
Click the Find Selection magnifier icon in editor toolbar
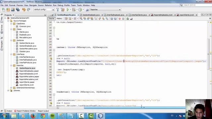click(x=81, y=19)
